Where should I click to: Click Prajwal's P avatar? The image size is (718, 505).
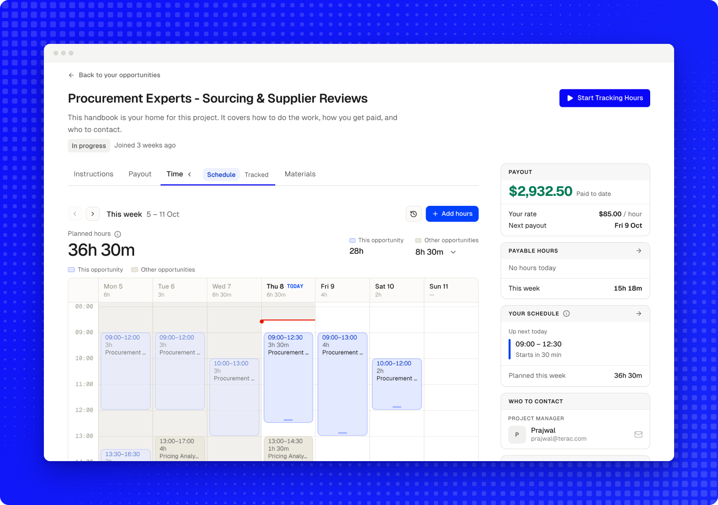coord(517,434)
